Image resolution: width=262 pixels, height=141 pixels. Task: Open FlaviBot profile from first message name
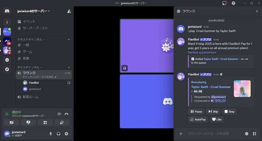click(x=193, y=39)
